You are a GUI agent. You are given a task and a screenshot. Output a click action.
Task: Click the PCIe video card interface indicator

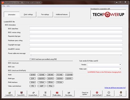click(x=50, y=86)
